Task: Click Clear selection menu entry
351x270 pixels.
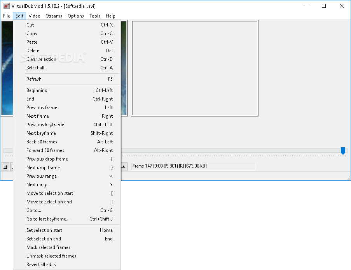Action: pos(67,59)
